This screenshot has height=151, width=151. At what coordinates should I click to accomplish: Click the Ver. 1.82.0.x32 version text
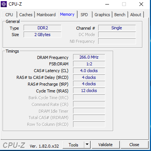pyautogui.click(x=44, y=146)
